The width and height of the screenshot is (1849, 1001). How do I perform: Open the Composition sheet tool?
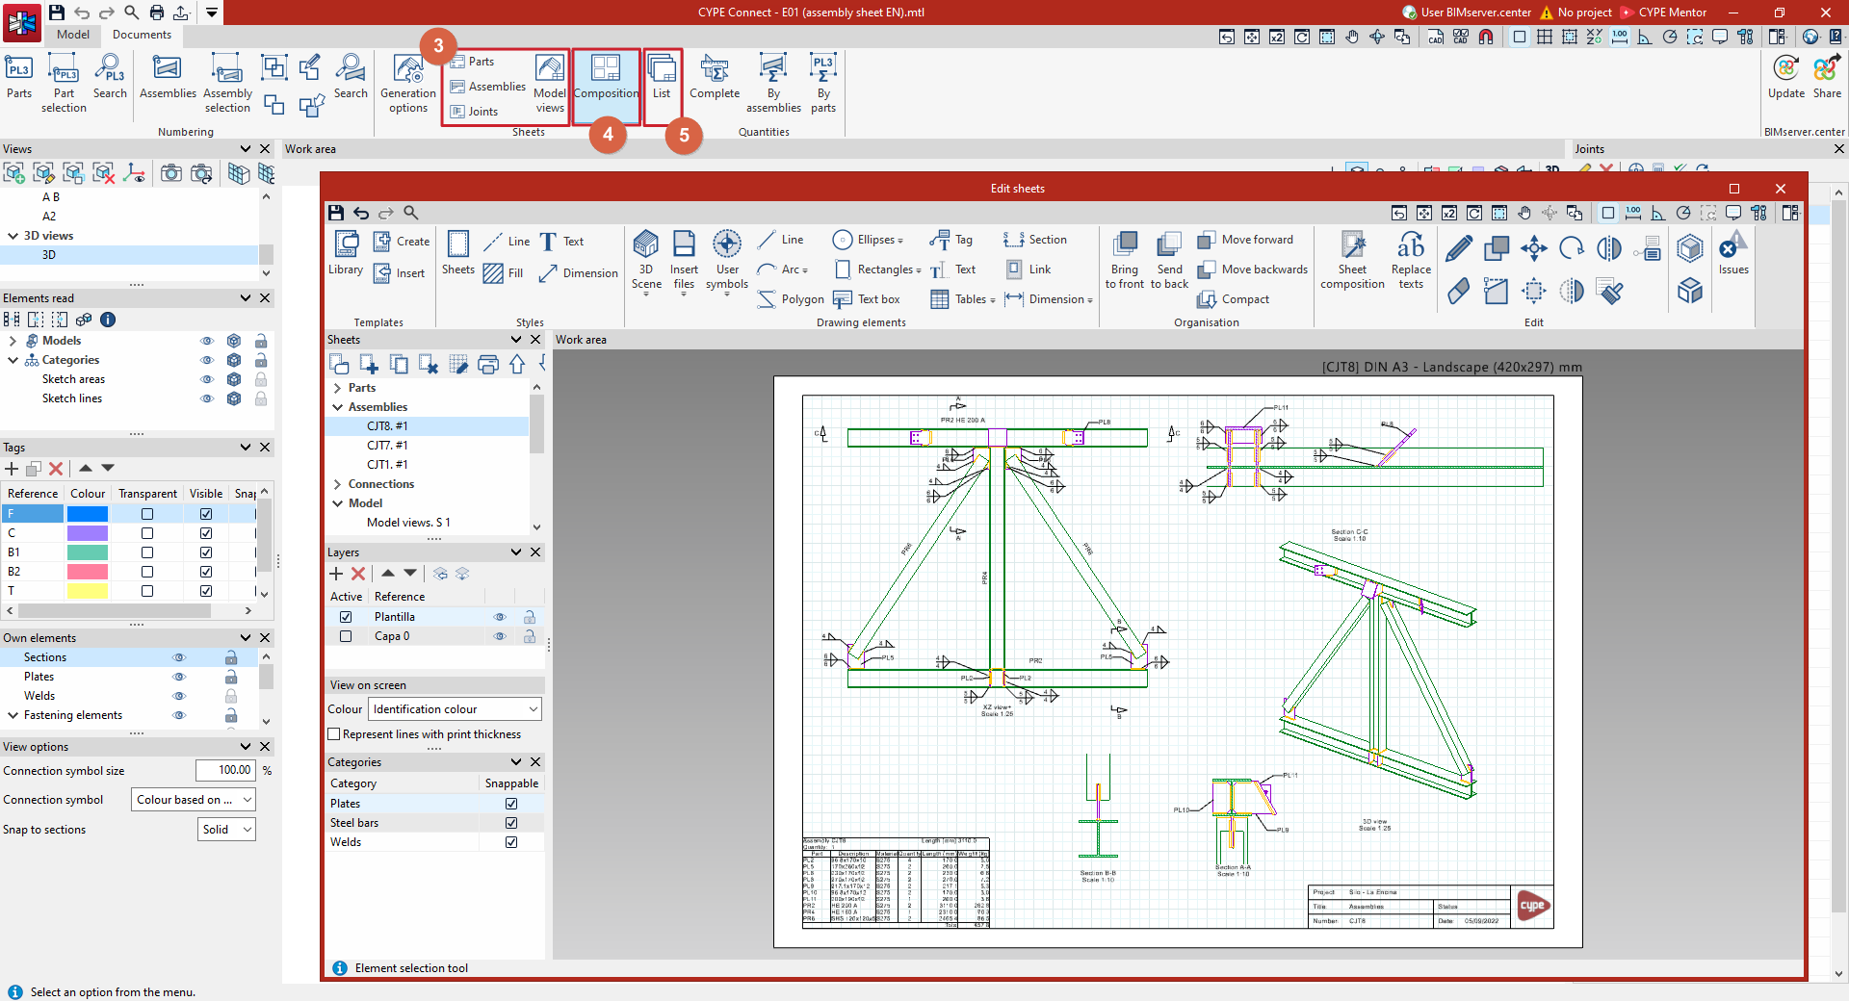(606, 77)
